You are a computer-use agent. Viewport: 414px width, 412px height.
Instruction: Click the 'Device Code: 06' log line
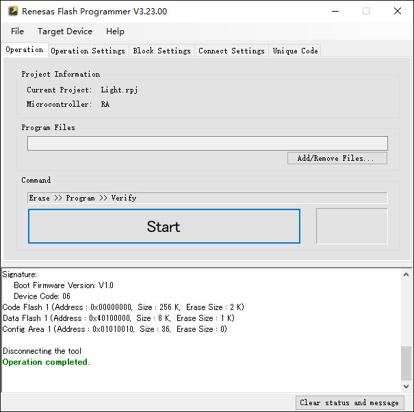coord(42,296)
